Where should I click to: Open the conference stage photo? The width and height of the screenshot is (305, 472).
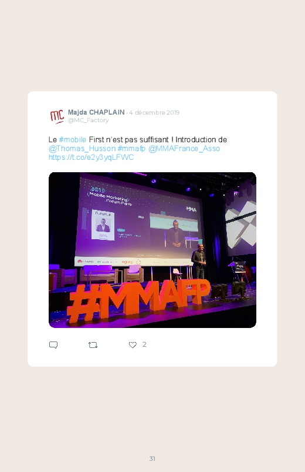pos(152,250)
